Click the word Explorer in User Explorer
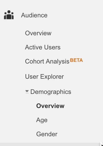103x146 pixels. pos(52,77)
